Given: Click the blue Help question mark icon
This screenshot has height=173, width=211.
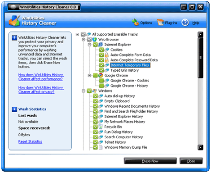Looking at the screenshot, I should click(x=185, y=23).
